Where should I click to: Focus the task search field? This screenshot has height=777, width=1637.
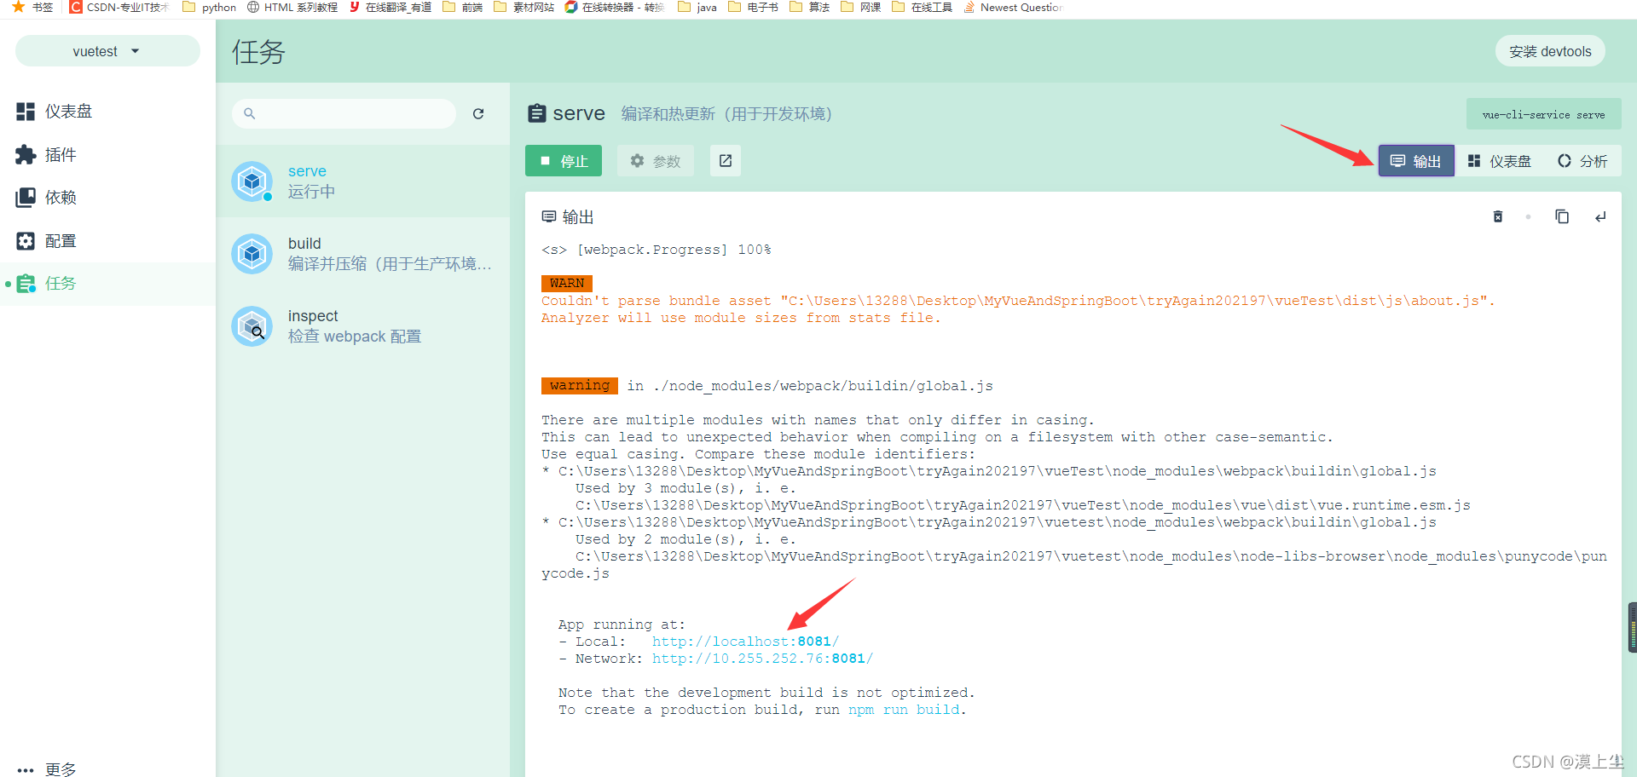[x=344, y=113]
